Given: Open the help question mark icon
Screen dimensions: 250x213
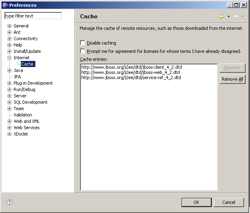Looking at the screenshot, I should (x=10, y=202).
